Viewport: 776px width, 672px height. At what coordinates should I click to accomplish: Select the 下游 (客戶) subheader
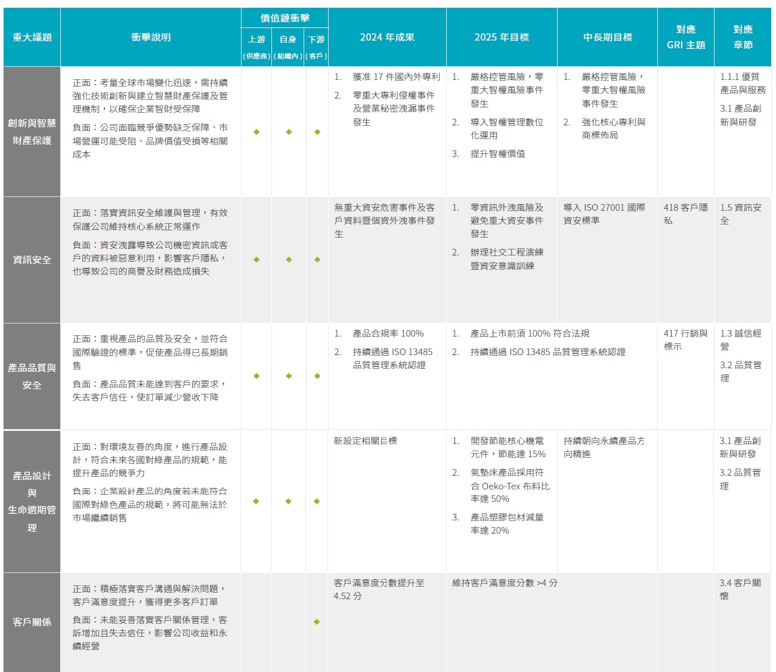pos(316,47)
